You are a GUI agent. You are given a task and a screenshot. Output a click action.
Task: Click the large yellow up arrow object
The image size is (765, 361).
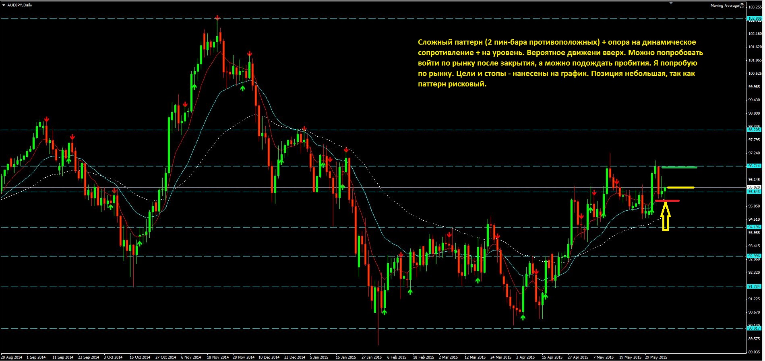pyautogui.click(x=665, y=216)
